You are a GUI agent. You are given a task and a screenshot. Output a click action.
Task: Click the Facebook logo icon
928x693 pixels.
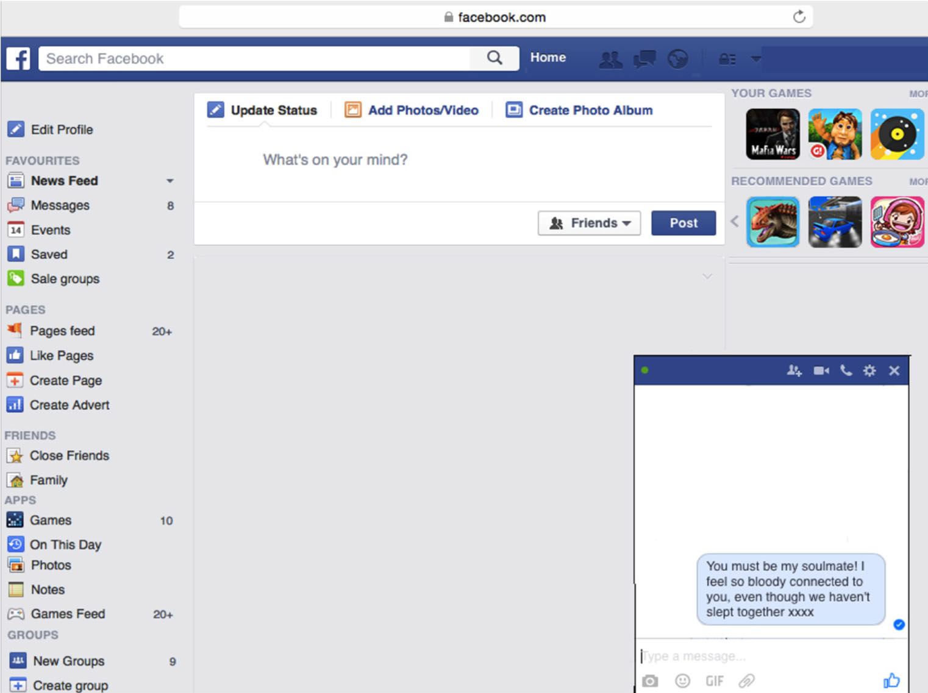coord(18,59)
